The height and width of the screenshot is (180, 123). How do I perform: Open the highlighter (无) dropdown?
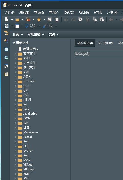pyautogui.click(x=56, y=26)
